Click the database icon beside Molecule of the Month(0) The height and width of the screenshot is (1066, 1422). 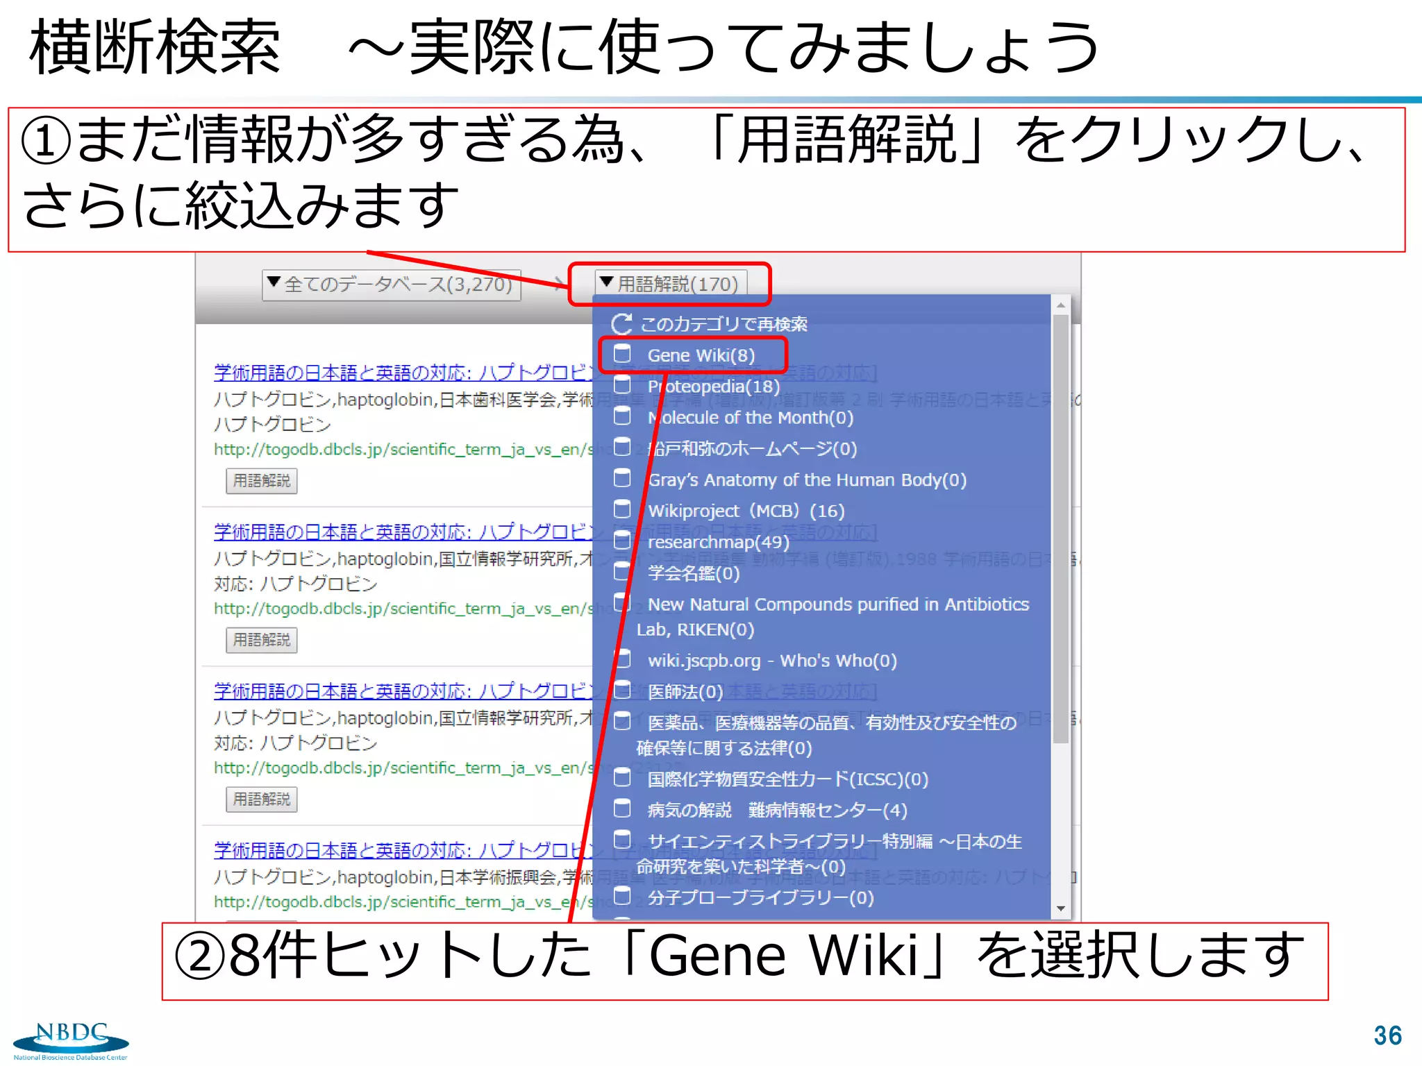622,416
